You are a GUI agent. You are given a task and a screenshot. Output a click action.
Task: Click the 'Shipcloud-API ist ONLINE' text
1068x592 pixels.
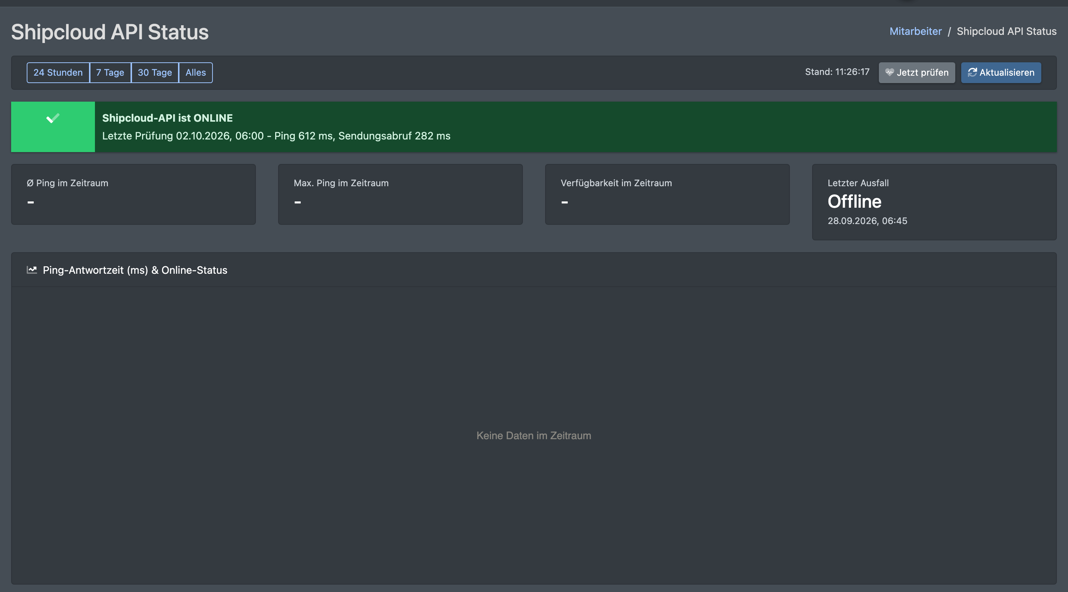(x=168, y=118)
